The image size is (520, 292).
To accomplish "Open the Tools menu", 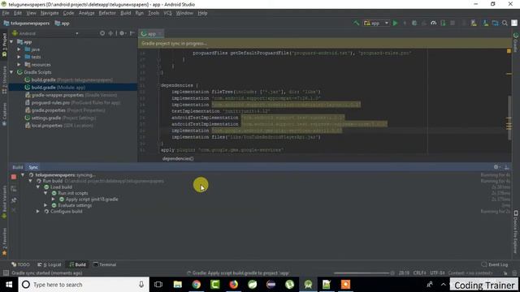I will point(154,13).
